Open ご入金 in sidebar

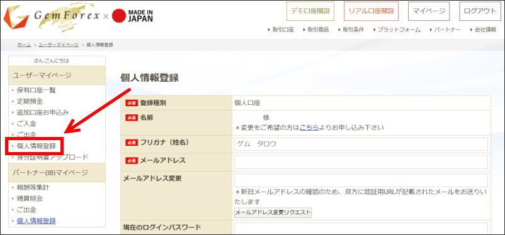point(26,124)
